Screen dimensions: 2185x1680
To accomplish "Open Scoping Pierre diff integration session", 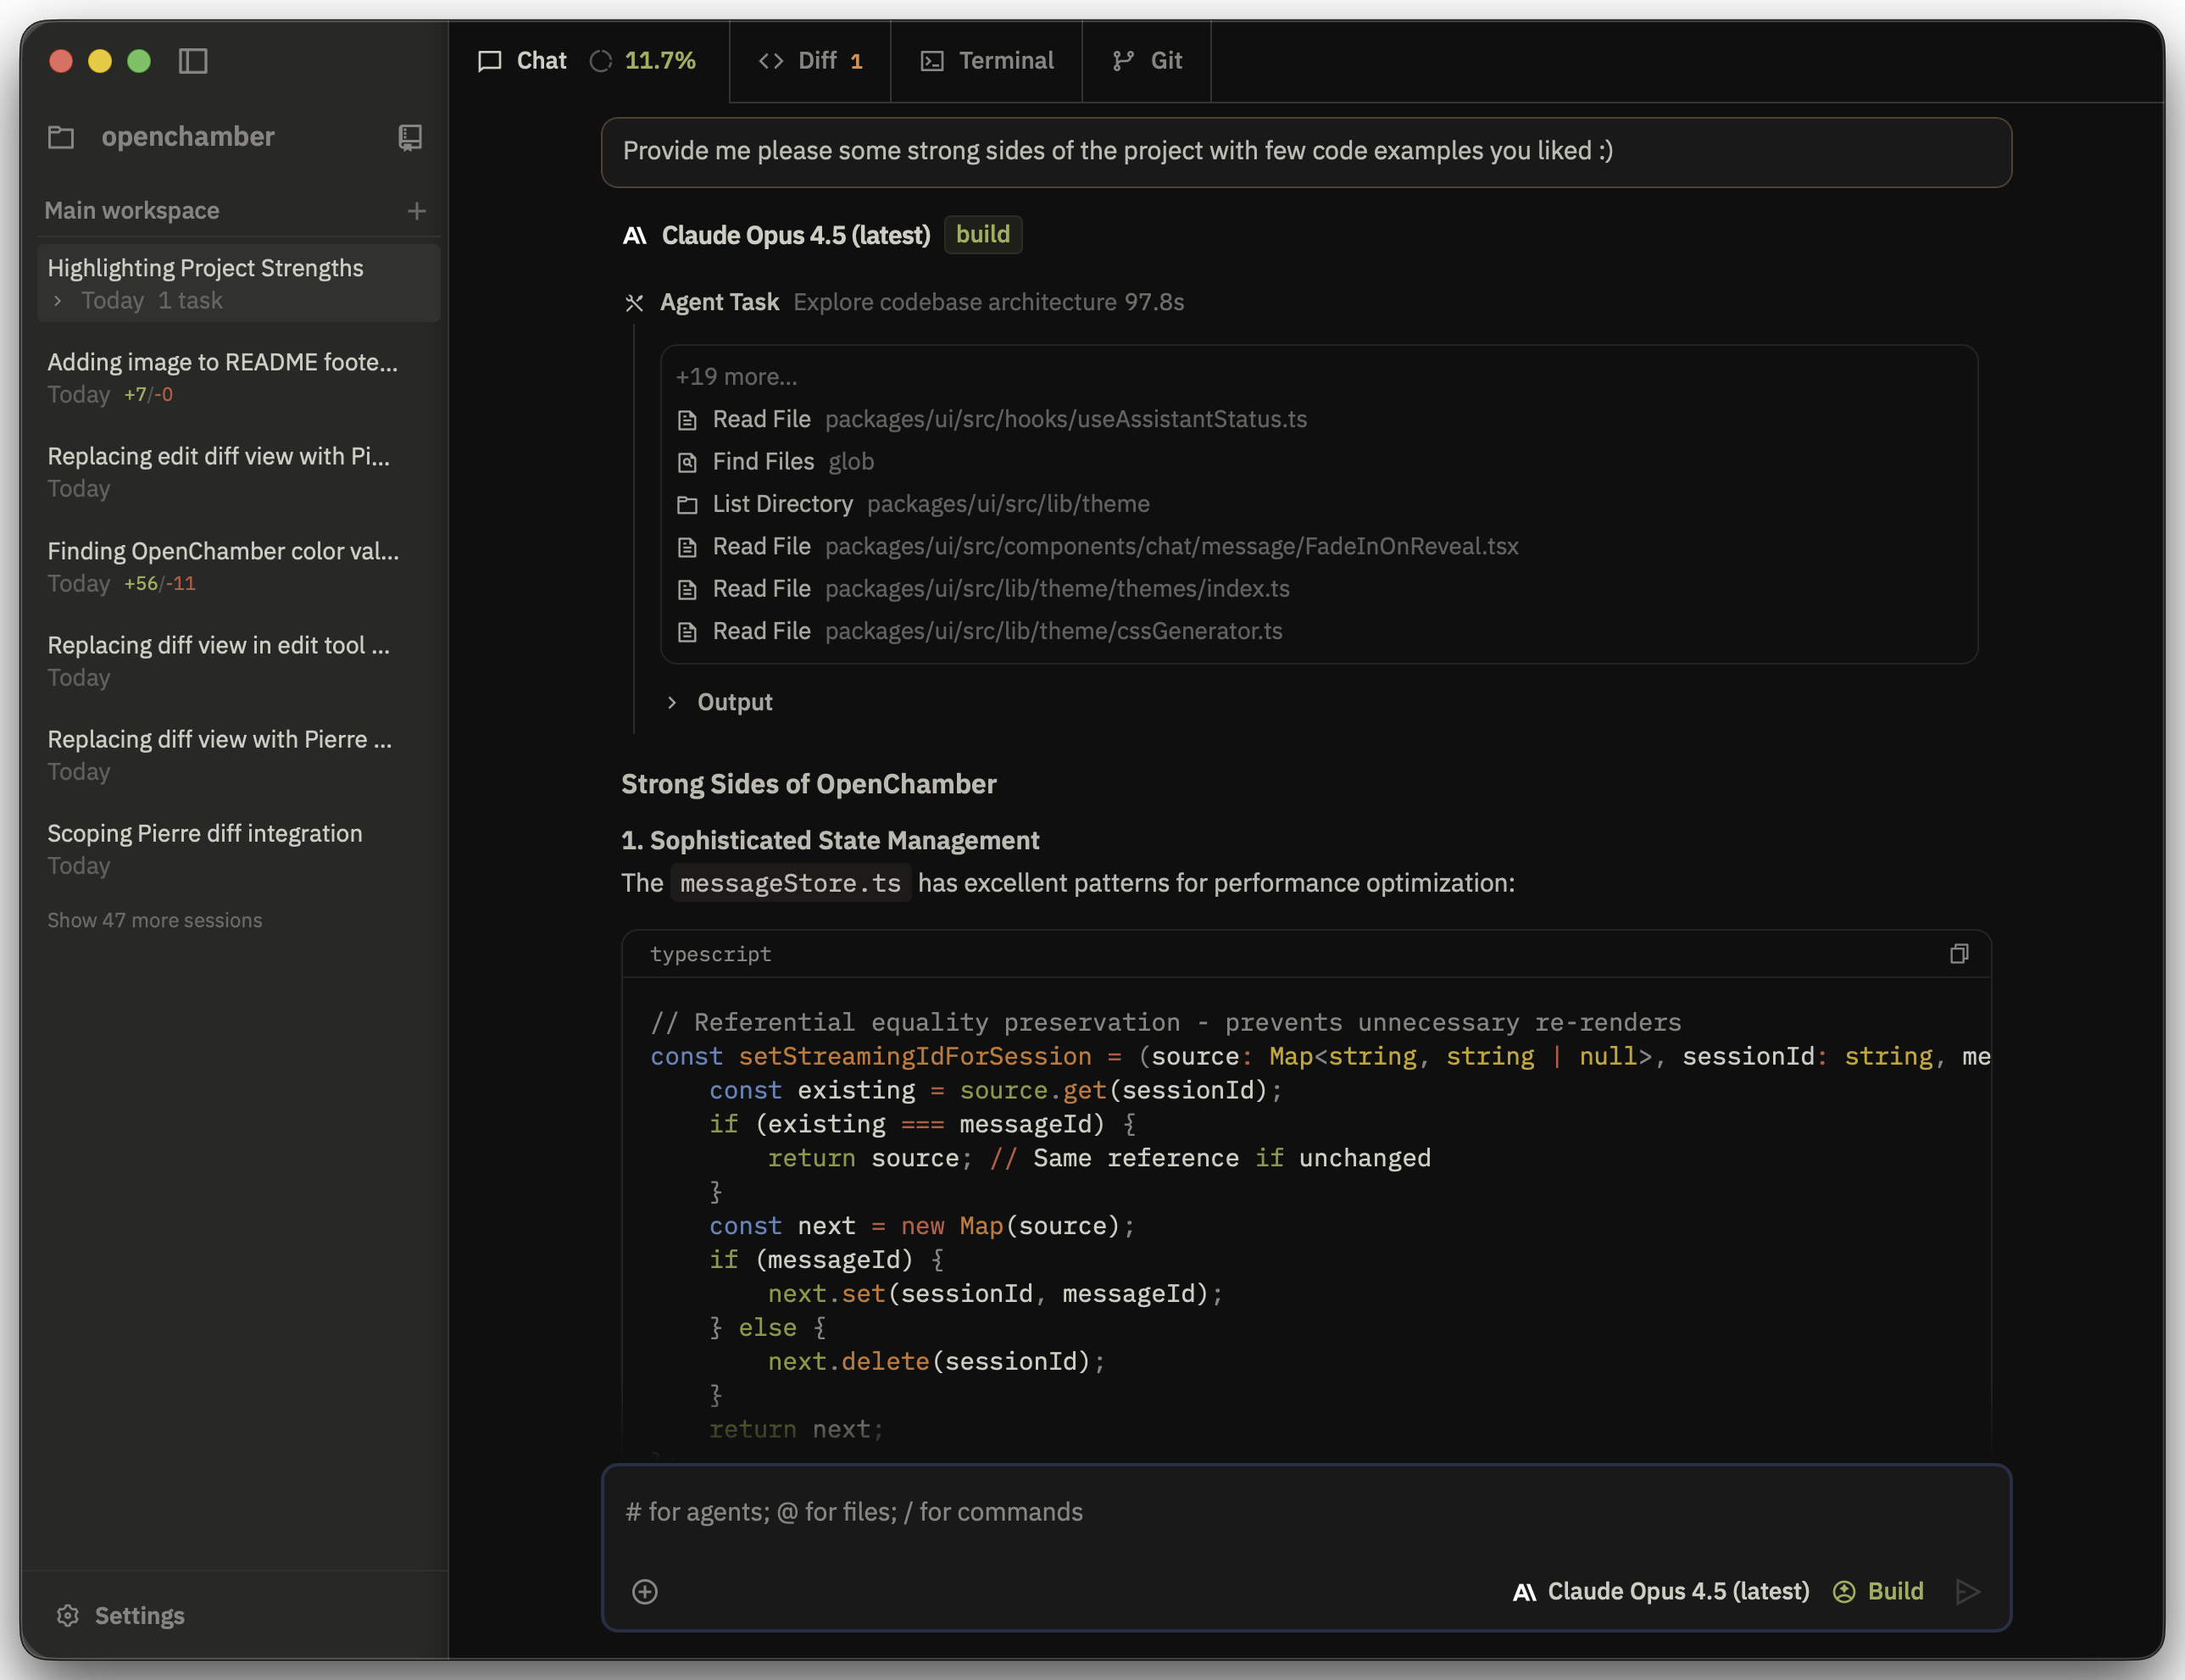I will [238, 848].
